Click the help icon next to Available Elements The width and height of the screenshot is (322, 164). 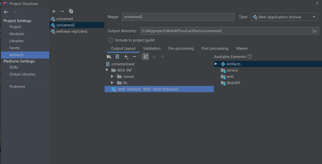click(x=249, y=57)
